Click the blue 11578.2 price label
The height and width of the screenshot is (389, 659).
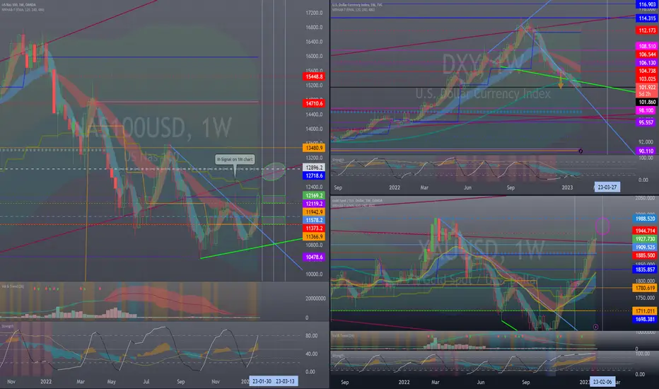(314, 221)
